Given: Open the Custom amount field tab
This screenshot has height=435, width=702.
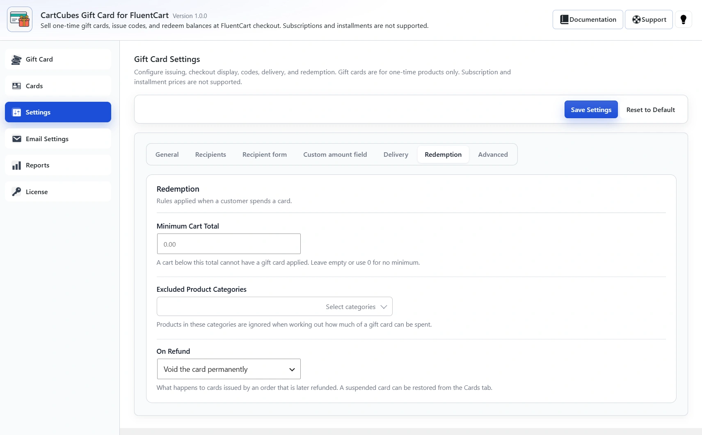Looking at the screenshot, I should coord(335,154).
